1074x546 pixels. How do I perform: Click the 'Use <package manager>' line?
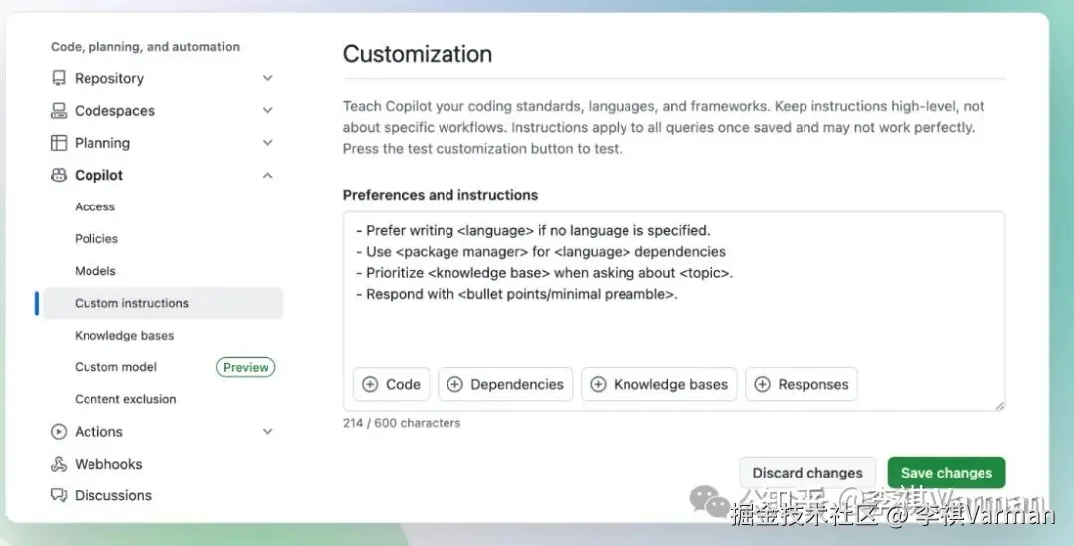[x=541, y=252]
